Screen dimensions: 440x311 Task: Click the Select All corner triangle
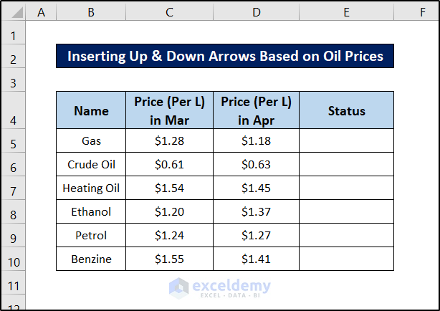[14, 12]
